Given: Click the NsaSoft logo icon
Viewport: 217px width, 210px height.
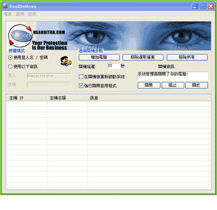Looking at the screenshot, I should [x=19, y=35].
